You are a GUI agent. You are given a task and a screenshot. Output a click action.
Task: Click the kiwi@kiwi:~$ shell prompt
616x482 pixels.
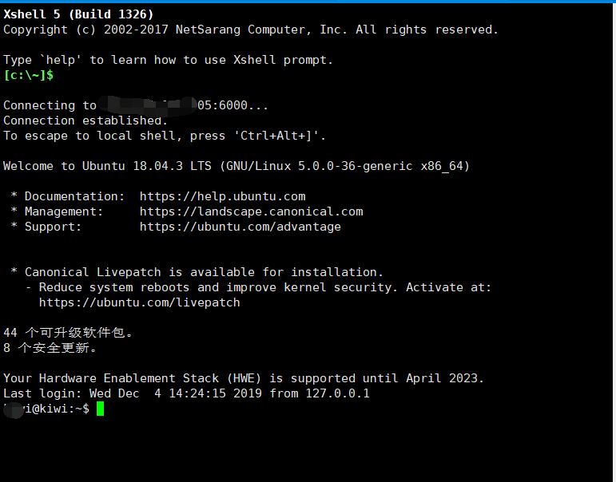[x=48, y=409]
